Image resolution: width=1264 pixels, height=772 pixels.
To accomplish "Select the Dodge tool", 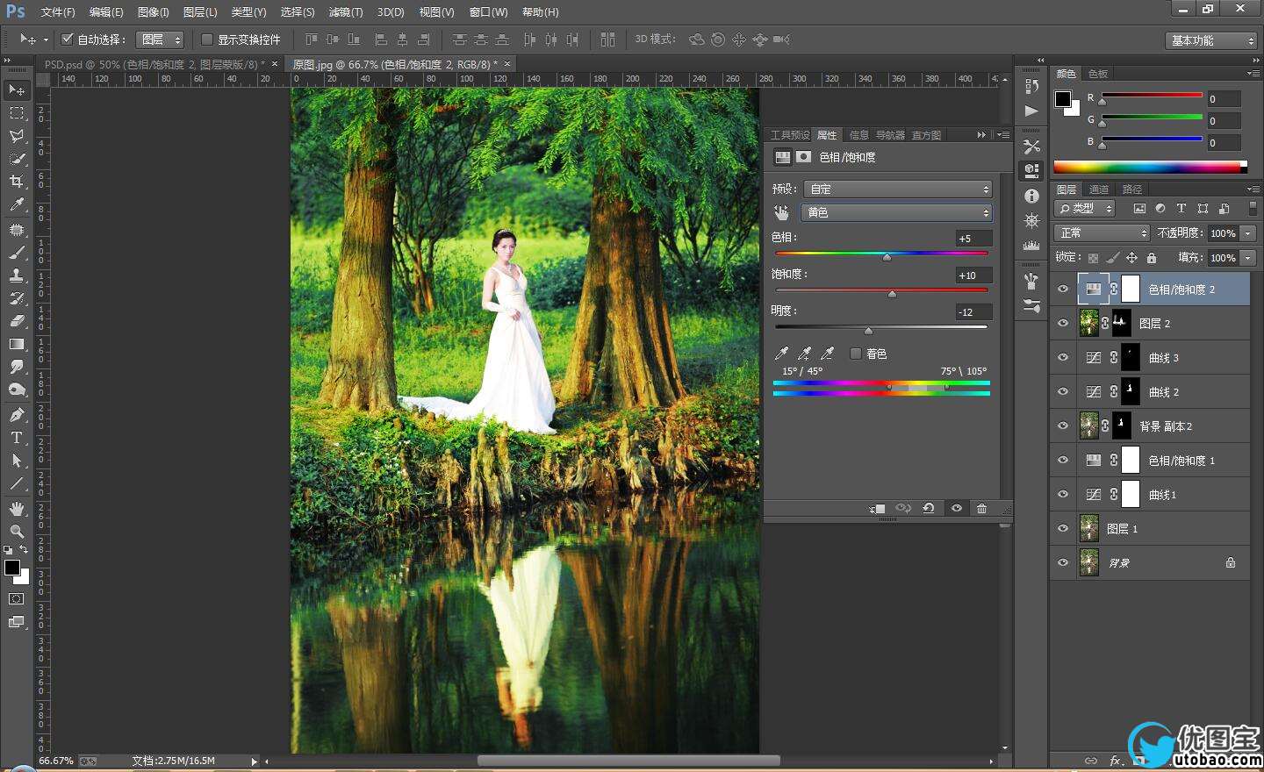I will tap(17, 390).
